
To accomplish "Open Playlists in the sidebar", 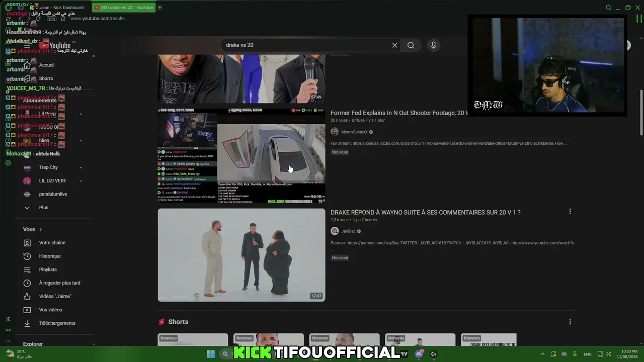I will 48,269.
